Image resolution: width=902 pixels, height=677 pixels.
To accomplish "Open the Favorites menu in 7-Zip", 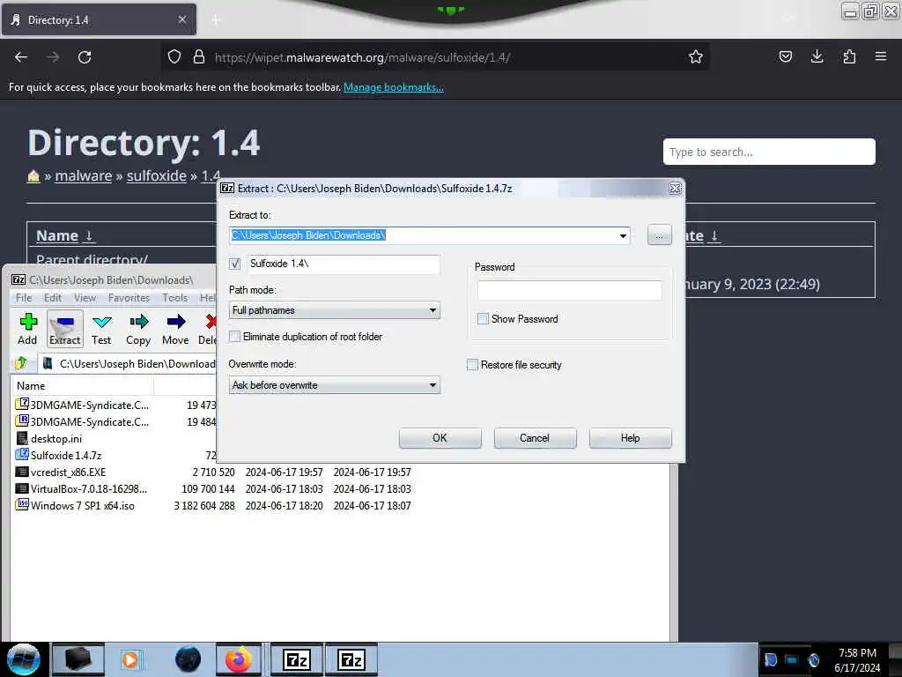I will pyautogui.click(x=129, y=298).
